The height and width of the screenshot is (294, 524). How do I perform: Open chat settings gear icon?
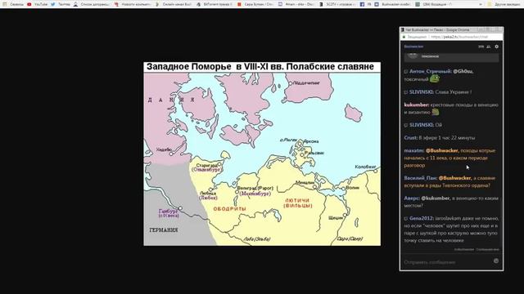pos(497,47)
